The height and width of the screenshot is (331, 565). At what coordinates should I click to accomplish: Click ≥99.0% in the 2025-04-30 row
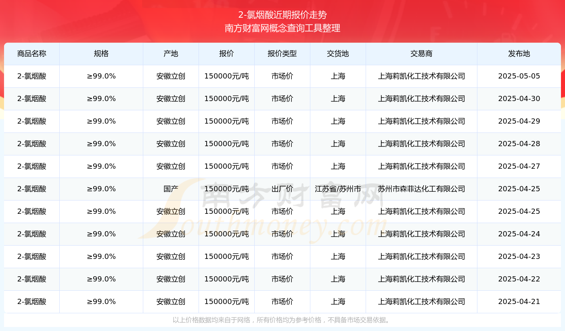coord(101,99)
